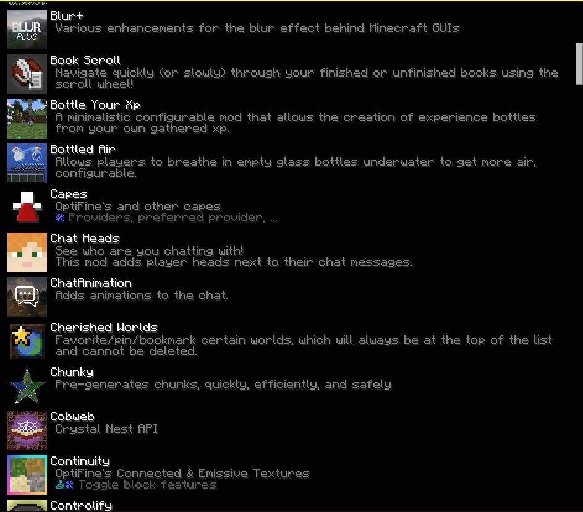The height and width of the screenshot is (512, 583).
Task: Click 'OptiFine's and other capes' text
Action: (138, 207)
